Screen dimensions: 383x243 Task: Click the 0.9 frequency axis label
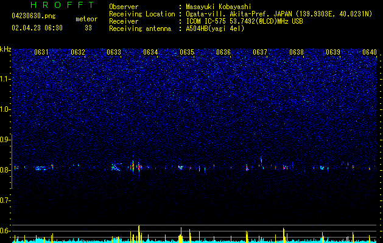tap(5, 140)
